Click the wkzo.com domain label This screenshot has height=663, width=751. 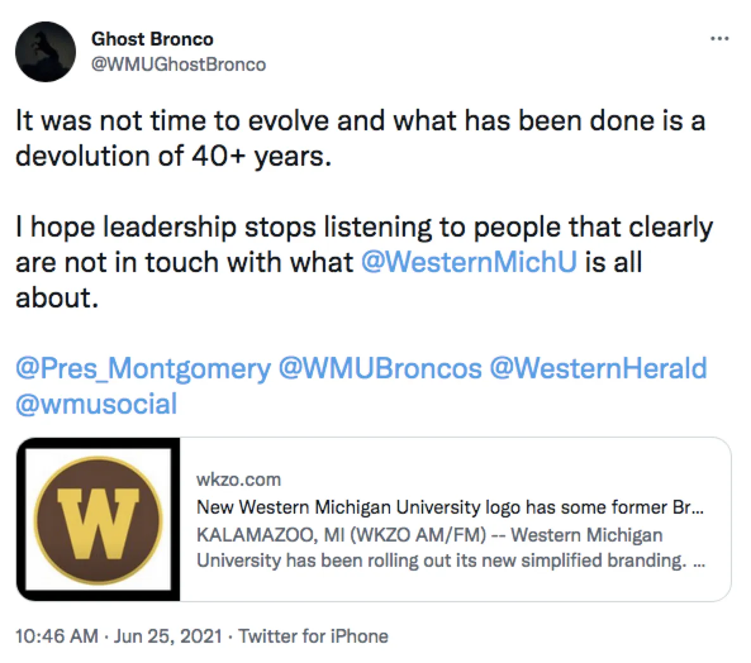238,480
